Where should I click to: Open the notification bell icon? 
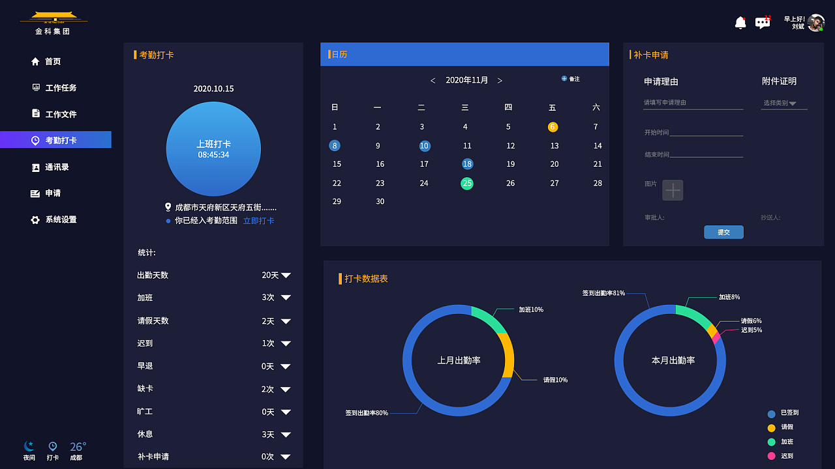[x=740, y=22]
